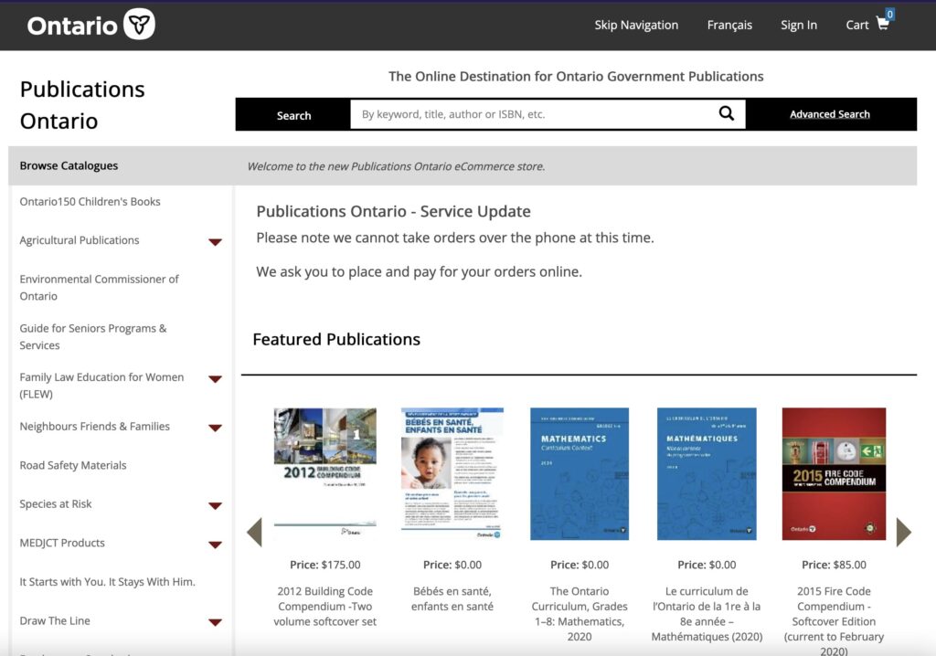Click the black Search button label
Screen dimensions: 936x656
coord(293,115)
